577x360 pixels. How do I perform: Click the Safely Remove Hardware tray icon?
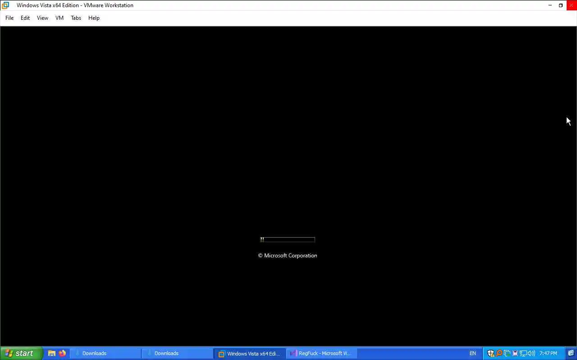point(515,354)
